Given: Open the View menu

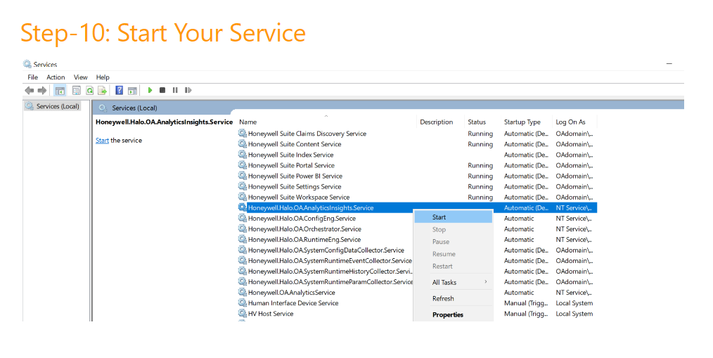Looking at the screenshot, I should (81, 77).
